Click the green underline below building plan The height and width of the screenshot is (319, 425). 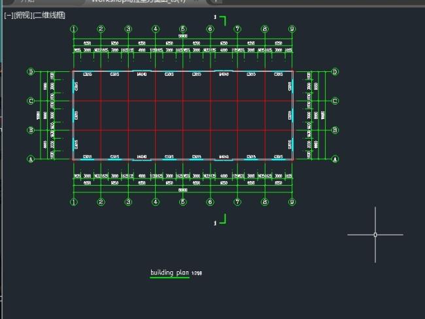tap(169, 278)
